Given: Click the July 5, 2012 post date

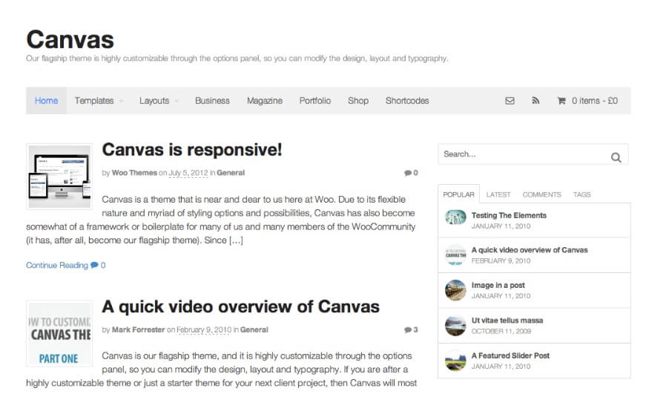Looking at the screenshot, I should click(x=188, y=173).
